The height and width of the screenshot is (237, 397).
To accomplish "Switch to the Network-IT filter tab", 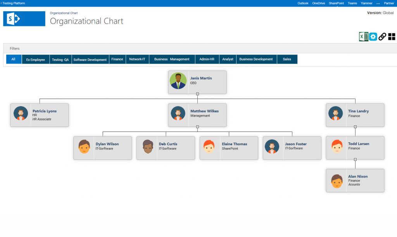I will tap(137, 59).
